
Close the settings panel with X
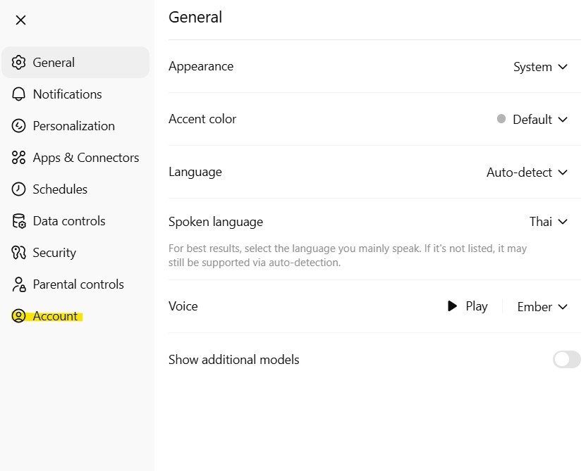(x=20, y=20)
